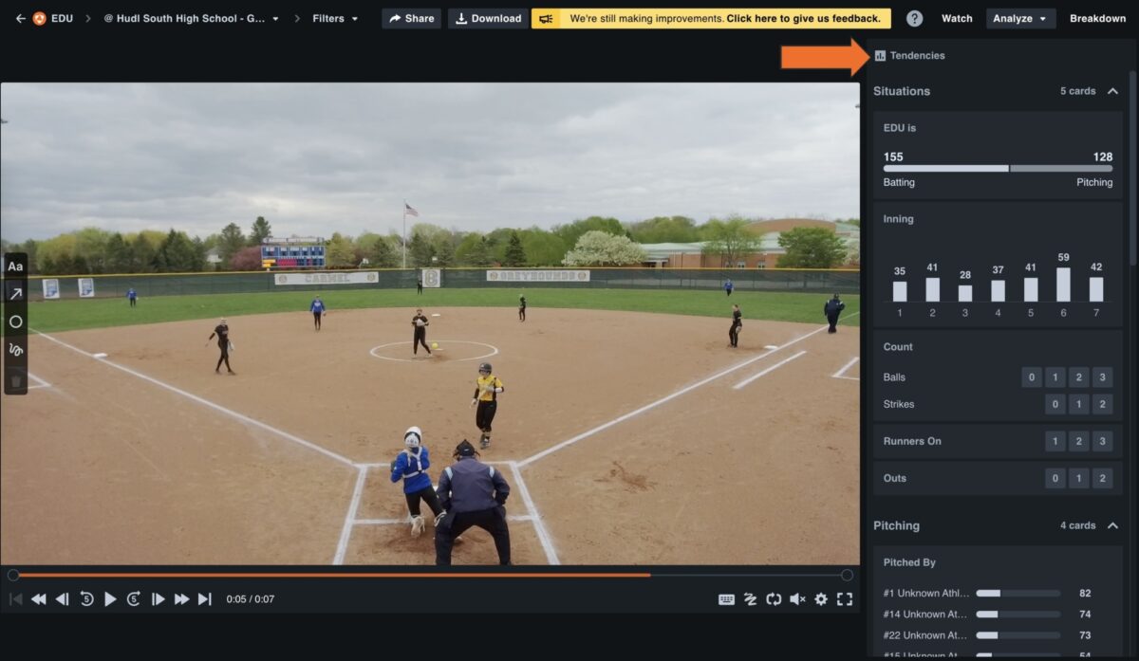The image size is (1139, 661).
Task: Filter pitches with 2 strikes
Action: tap(1101, 404)
